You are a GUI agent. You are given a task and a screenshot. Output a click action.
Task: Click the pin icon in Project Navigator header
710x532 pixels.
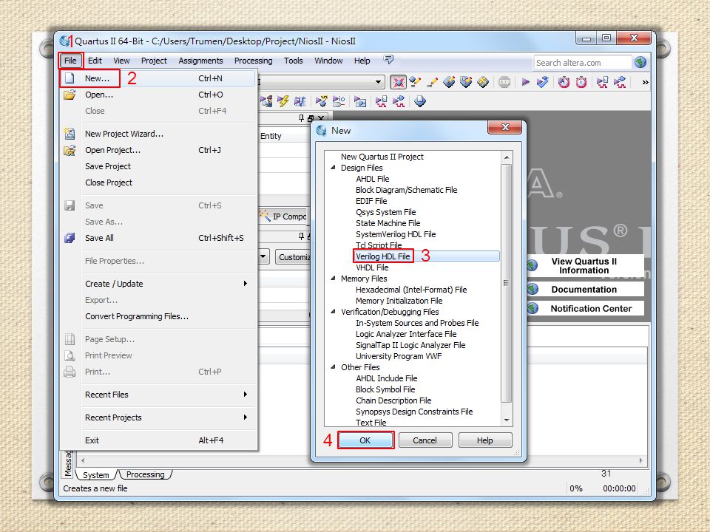coord(302,118)
